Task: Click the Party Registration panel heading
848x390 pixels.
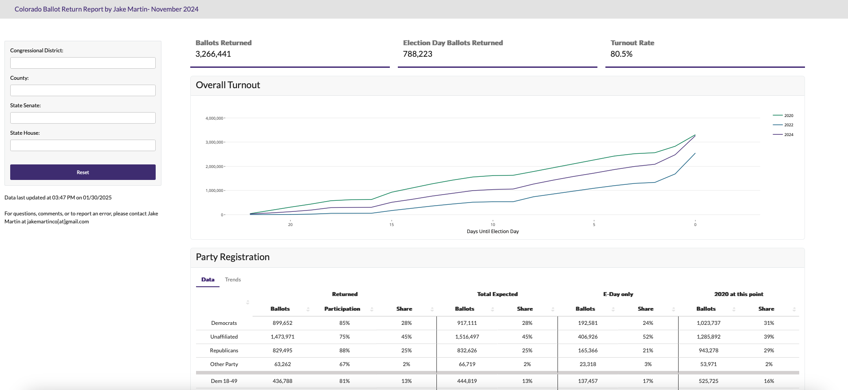Action: tap(233, 257)
